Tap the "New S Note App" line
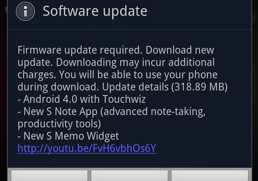Image resolution: width=258 pixels, height=181 pixels. point(111,112)
